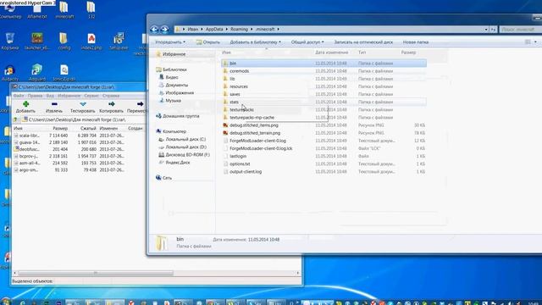This screenshot has width=542, height=305.
Task: Select the minecraft folder on the desktop
Action: click(x=64, y=9)
